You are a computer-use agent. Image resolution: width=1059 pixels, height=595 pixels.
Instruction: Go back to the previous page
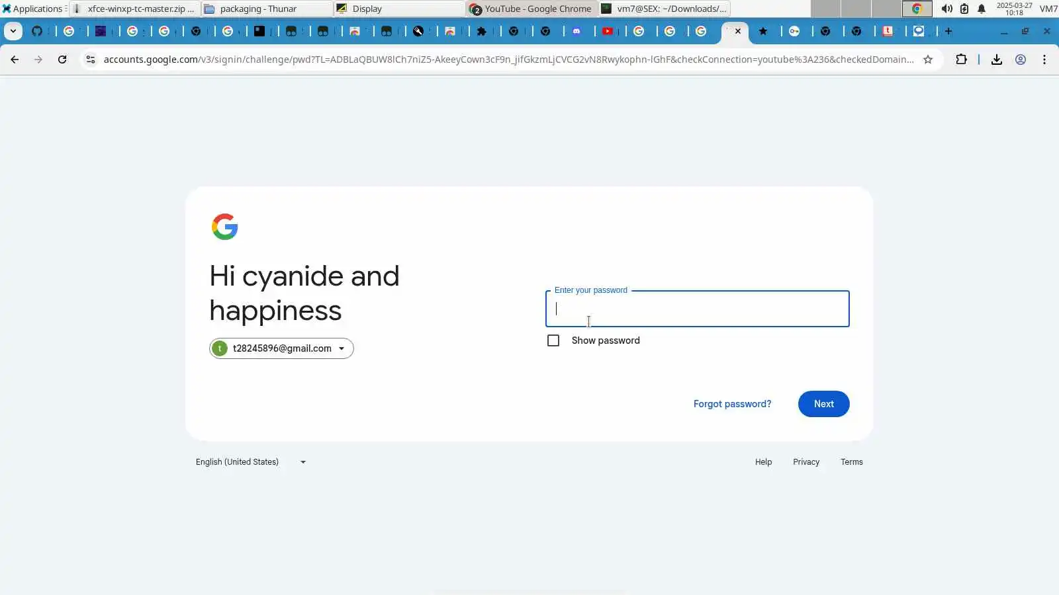pos(15,59)
